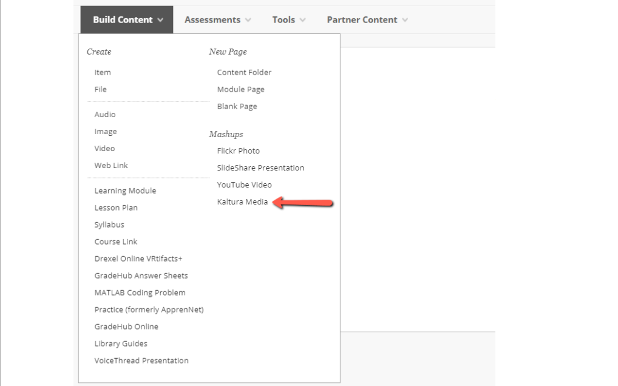Choose Image in the Create menu

point(106,132)
